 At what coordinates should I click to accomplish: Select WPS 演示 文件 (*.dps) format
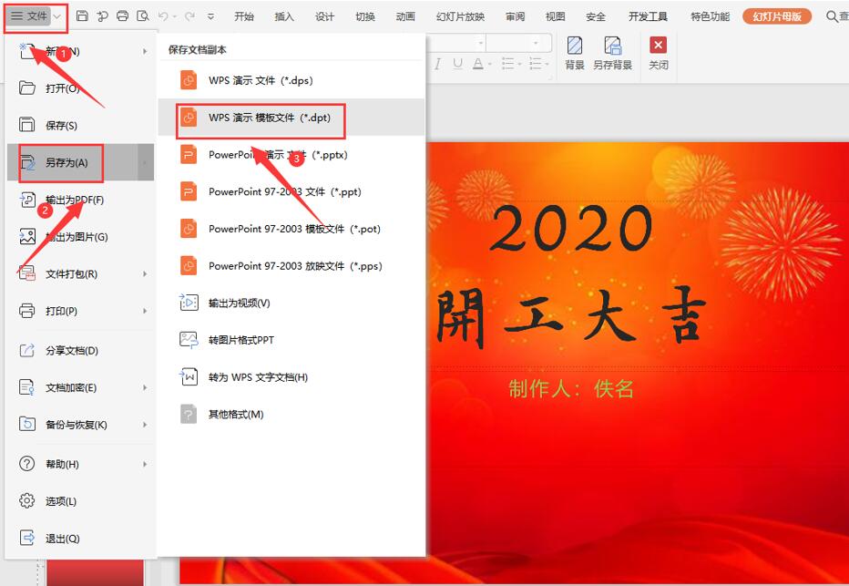point(292,80)
